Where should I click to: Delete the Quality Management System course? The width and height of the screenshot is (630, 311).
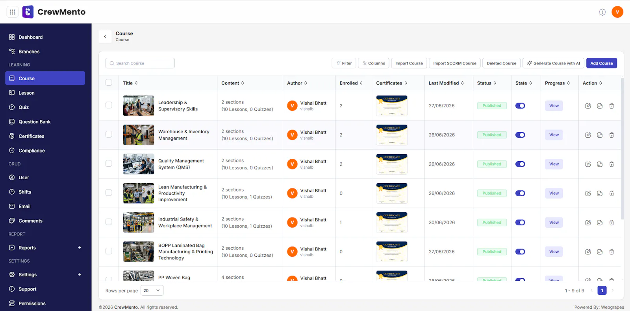pos(611,164)
